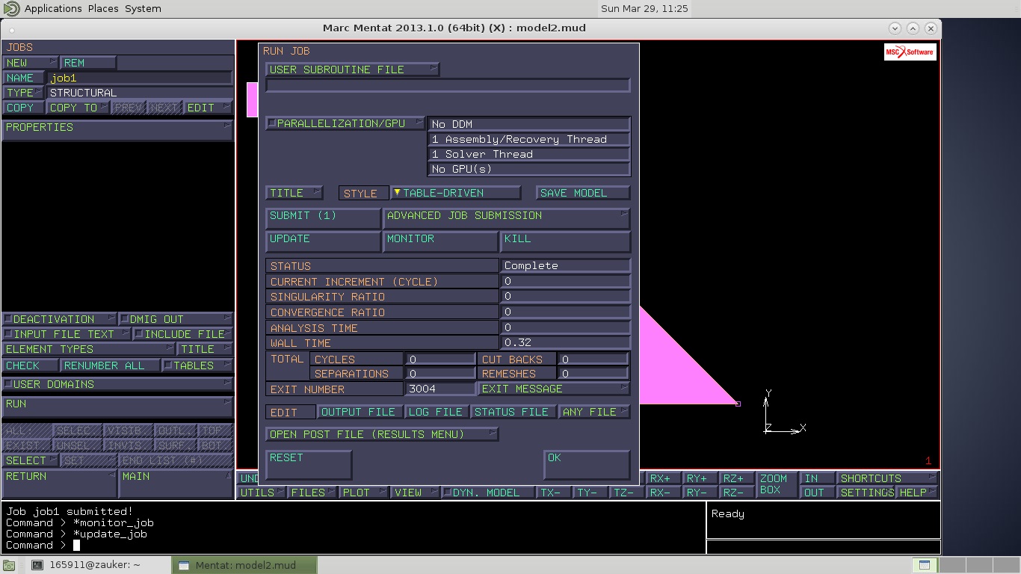
Task: Expand the ELEMENT TYPES submenu
Action: pyautogui.click(x=90, y=349)
